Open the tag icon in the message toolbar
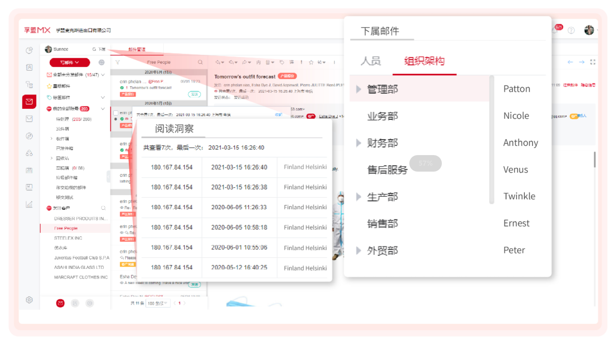Screen dimensions: 616x346 click(x=282, y=62)
